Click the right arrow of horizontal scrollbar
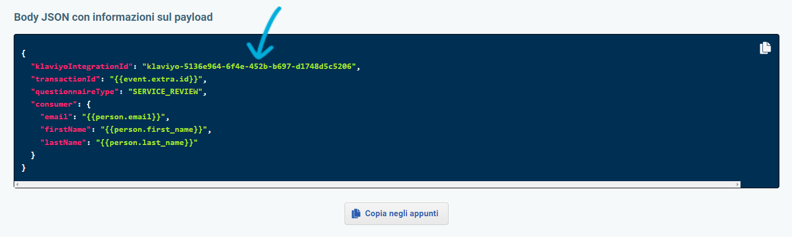The height and width of the screenshot is (237, 792). click(x=738, y=184)
